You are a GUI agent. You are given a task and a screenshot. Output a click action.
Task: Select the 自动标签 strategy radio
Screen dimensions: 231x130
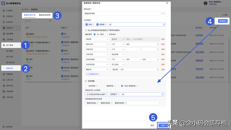(86, 86)
